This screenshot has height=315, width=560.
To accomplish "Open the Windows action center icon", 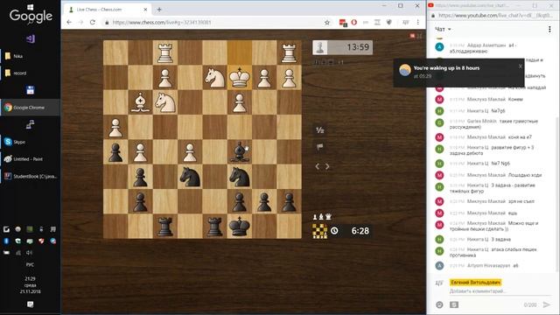I will 31,304.
